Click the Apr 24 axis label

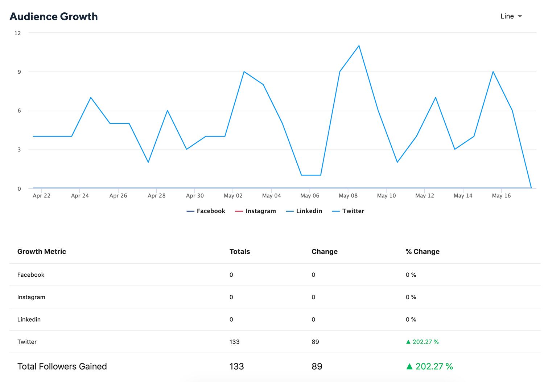coord(80,196)
